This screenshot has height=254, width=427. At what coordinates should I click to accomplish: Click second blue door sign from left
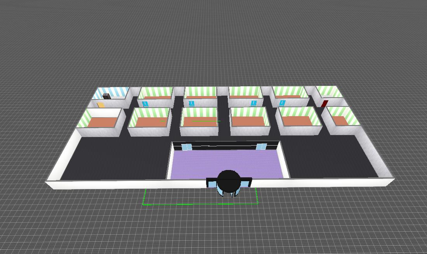point(191,103)
